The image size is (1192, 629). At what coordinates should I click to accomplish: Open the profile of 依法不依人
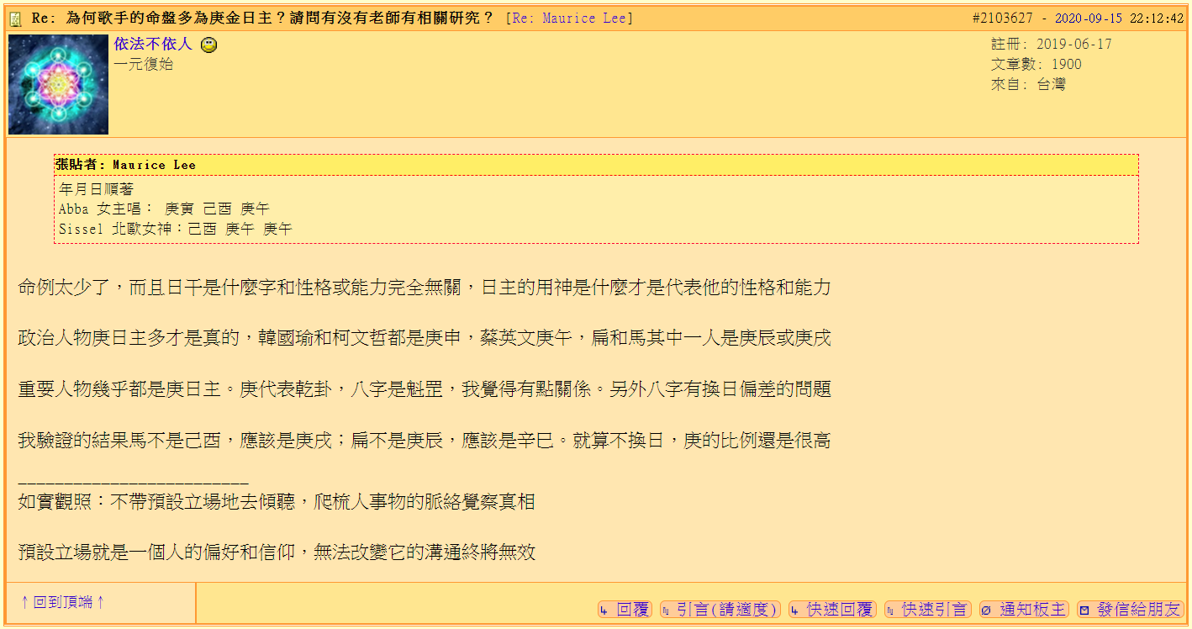[153, 44]
